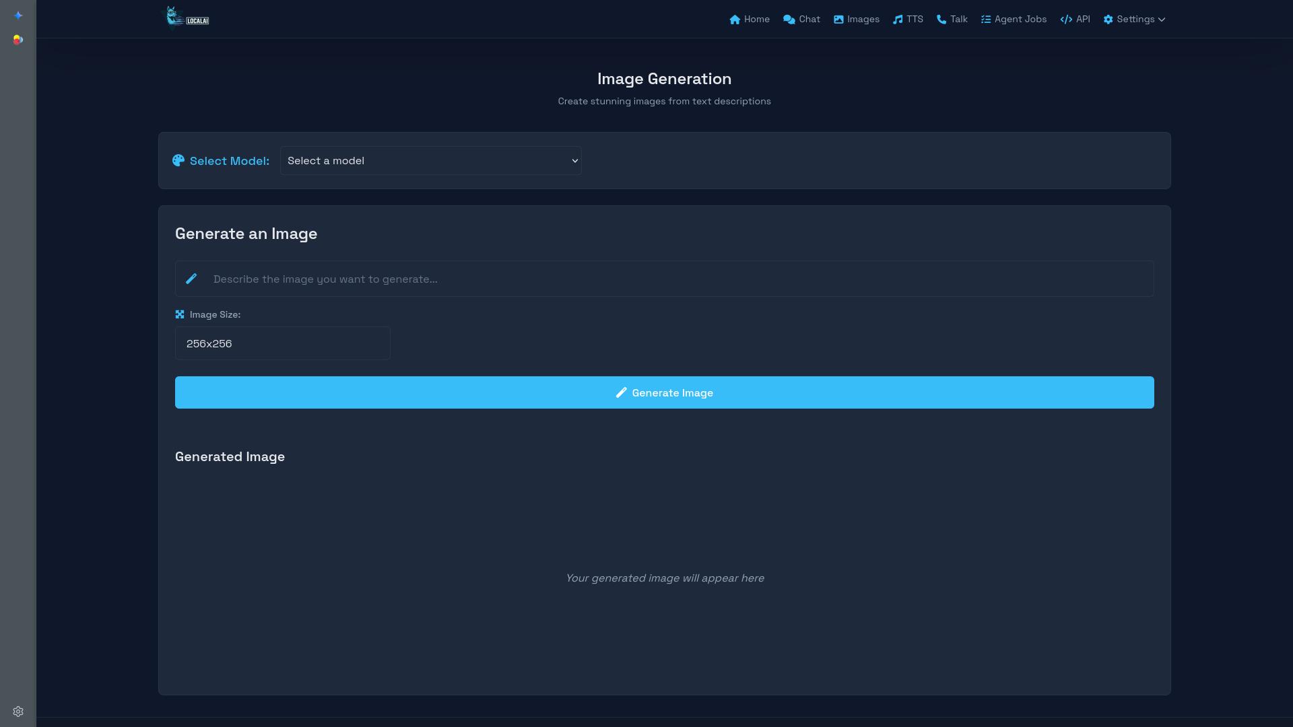Click the LocalAI logo

(187, 18)
